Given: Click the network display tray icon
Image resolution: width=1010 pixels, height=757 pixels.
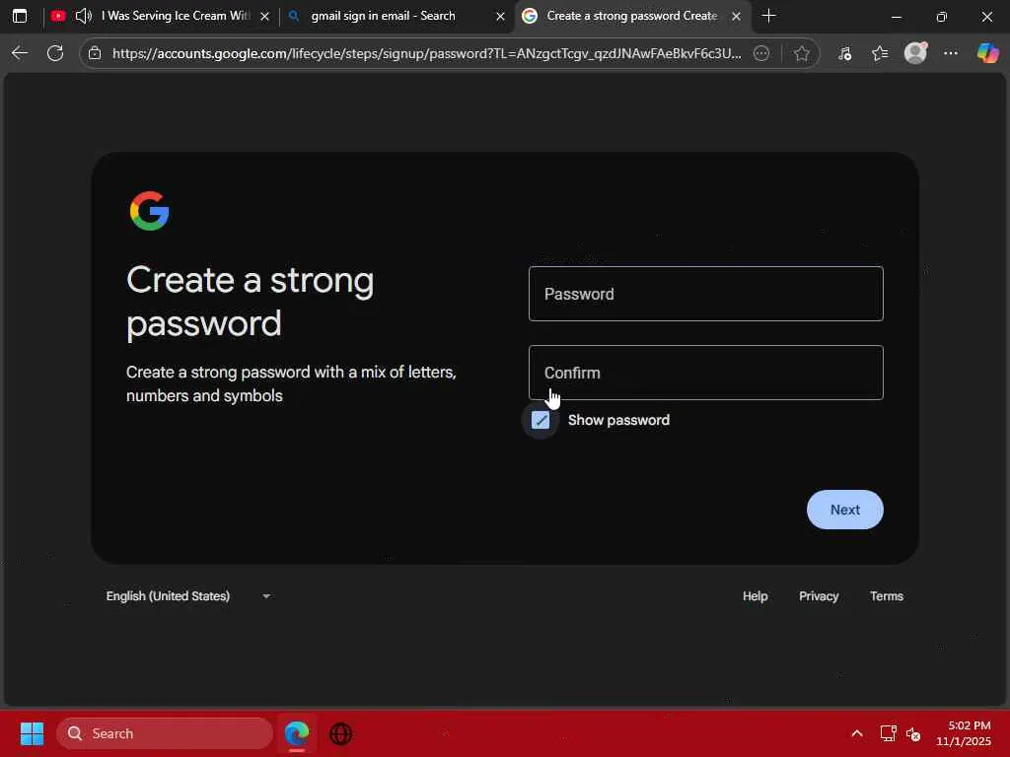Looking at the screenshot, I should pos(889,733).
